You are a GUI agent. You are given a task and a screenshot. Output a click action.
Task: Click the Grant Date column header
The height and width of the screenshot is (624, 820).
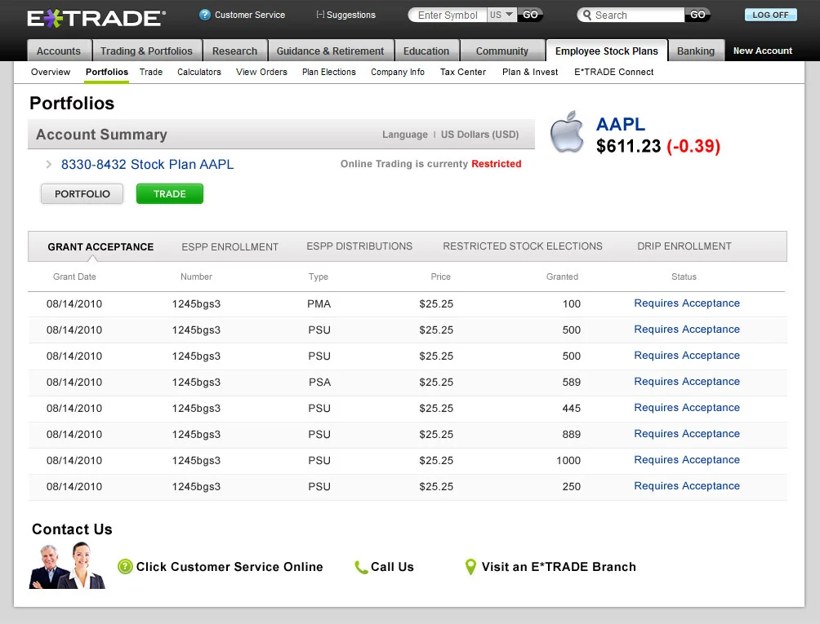pyautogui.click(x=74, y=277)
